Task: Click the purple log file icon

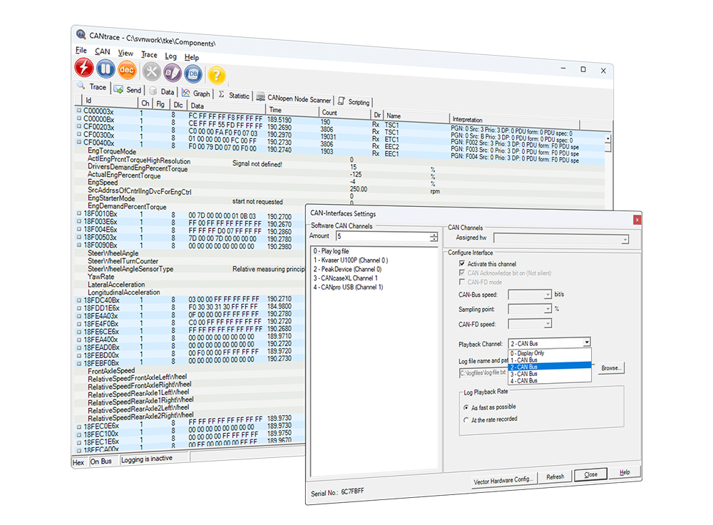Action: 172,72
